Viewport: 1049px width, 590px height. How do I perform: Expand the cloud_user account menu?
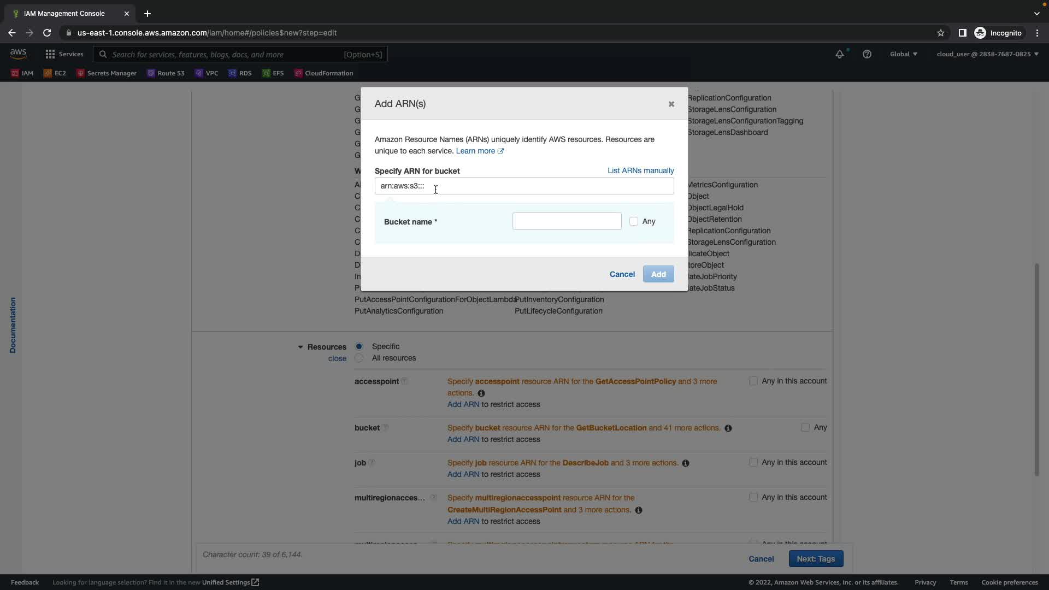pos(987,54)
